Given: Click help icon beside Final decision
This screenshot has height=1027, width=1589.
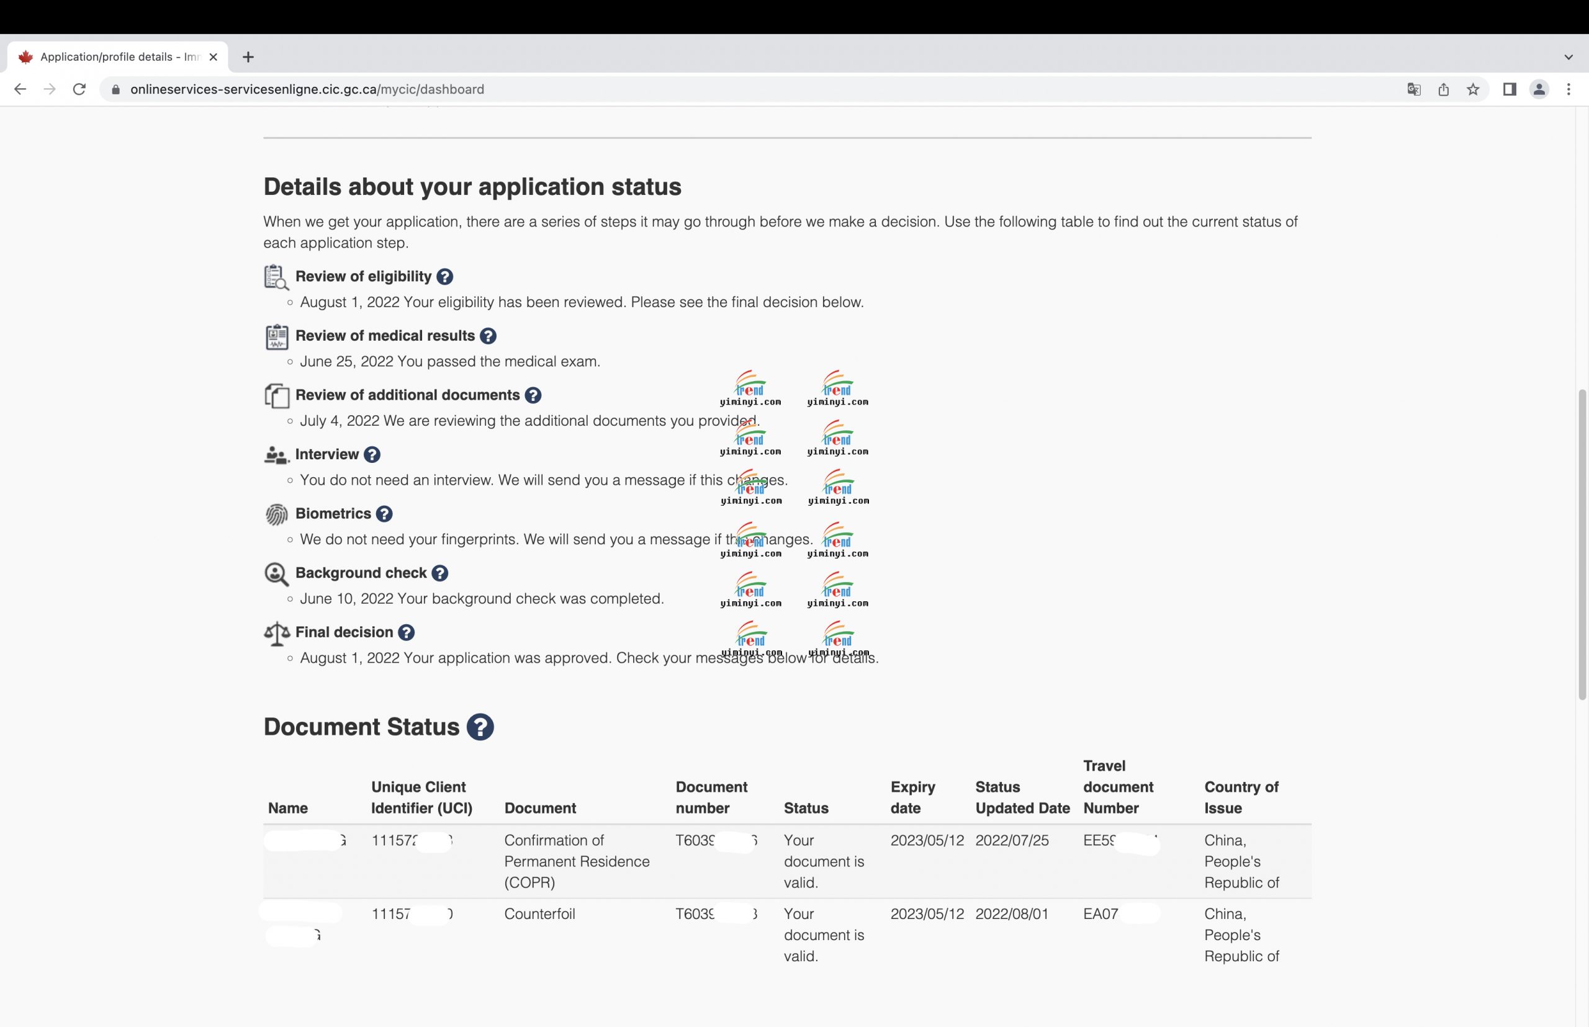Looking at the screenshot, I should coord(407,633).
